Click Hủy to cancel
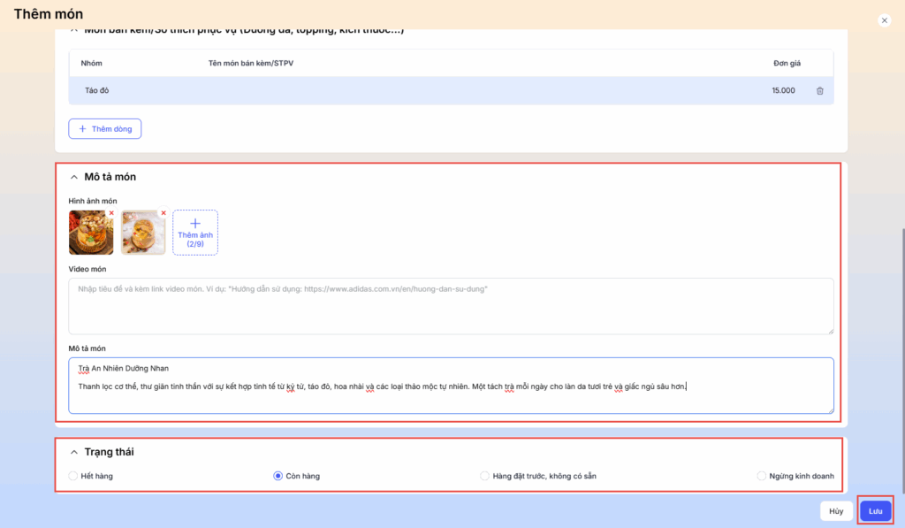905x528 pixels. coord(836,511)
